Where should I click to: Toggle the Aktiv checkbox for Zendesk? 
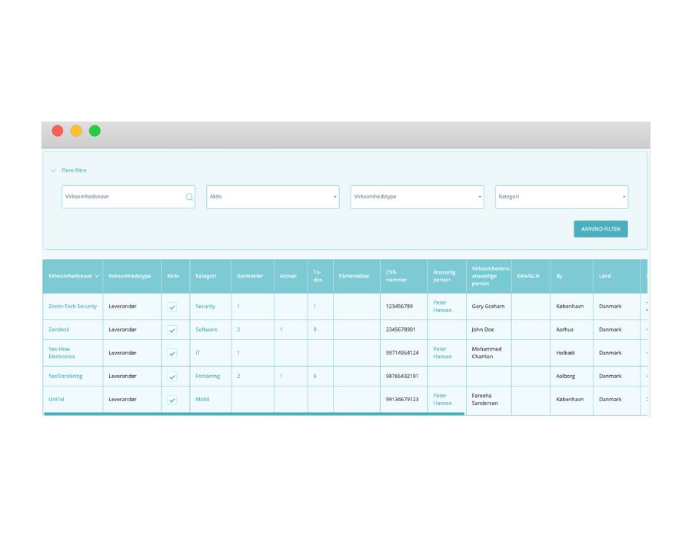[172, 330]
